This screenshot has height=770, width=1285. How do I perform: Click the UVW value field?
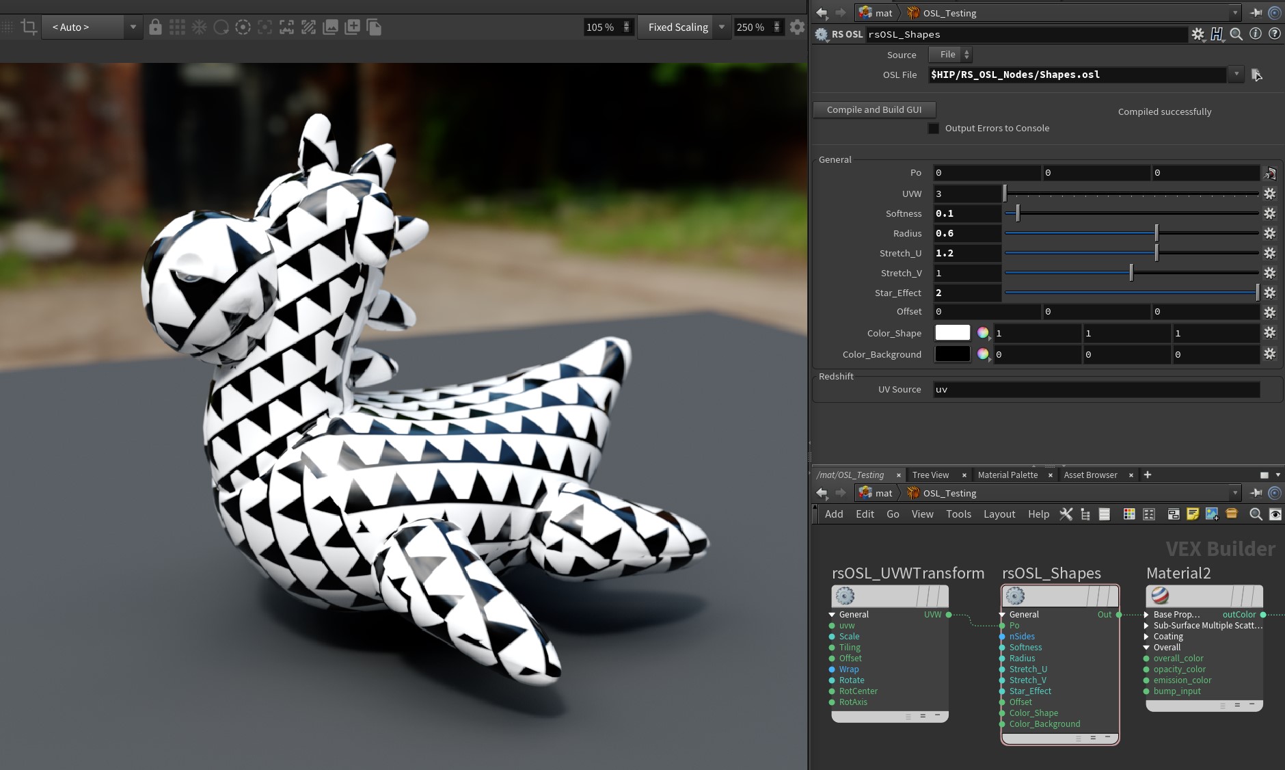967,194
